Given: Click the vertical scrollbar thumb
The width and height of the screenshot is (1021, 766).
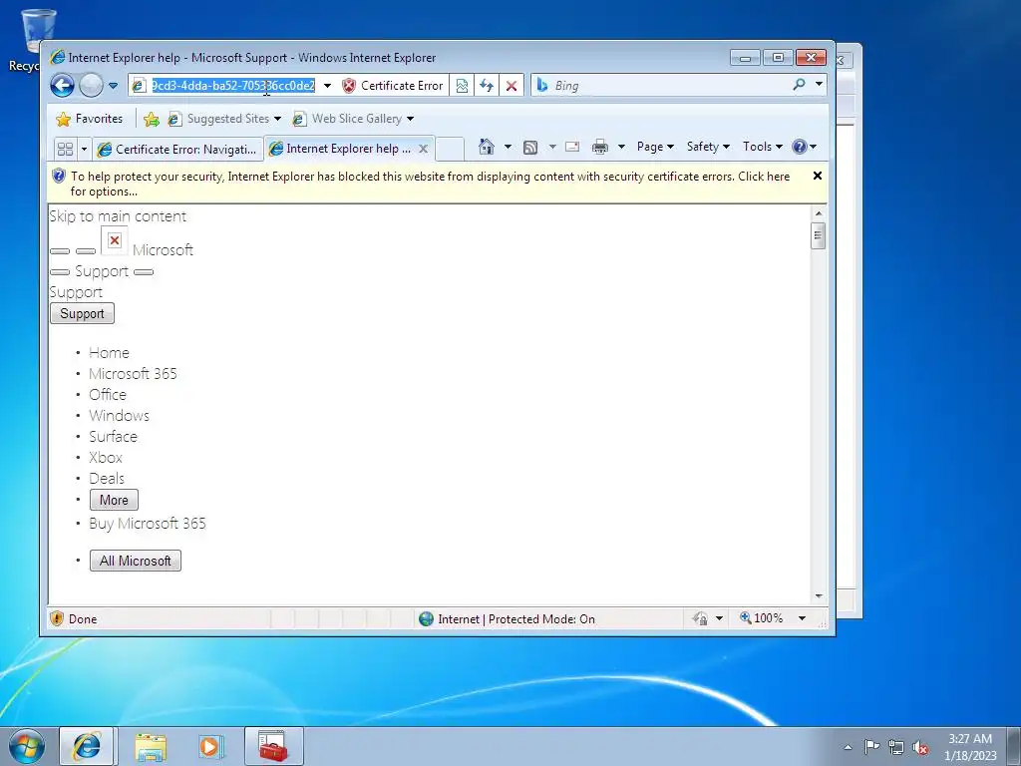Looking at the screenshot, I should 819,235.
